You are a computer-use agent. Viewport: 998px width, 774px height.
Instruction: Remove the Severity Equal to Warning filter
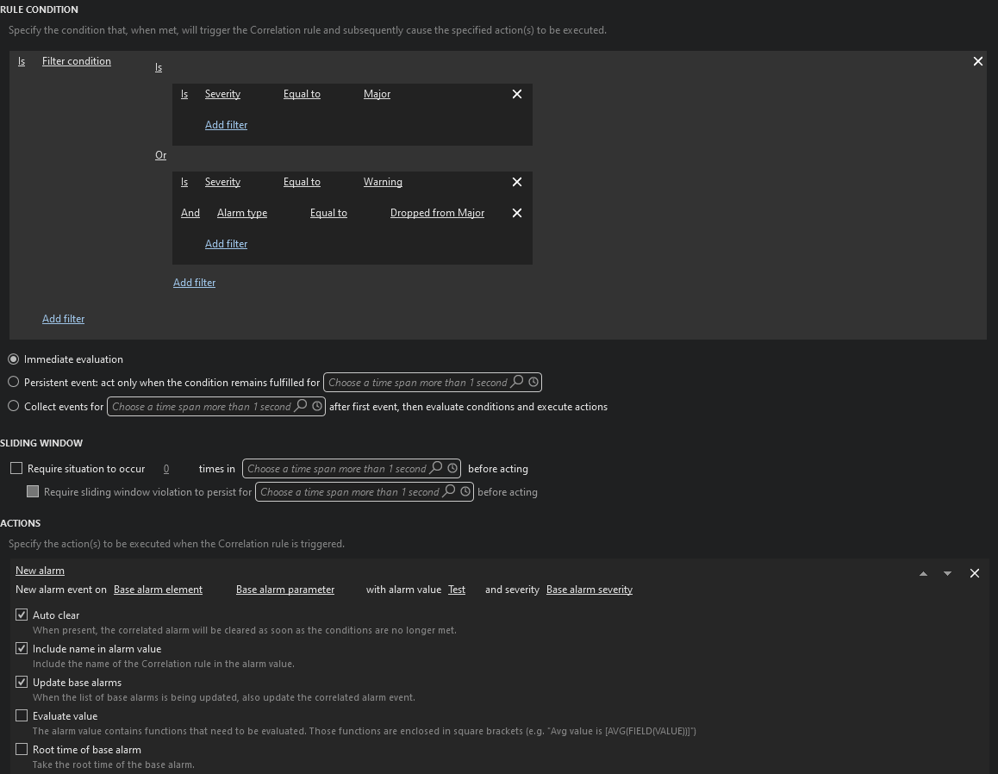517,182
